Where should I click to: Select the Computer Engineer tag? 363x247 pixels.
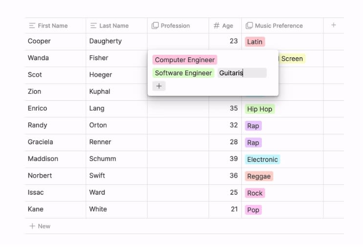185,60
